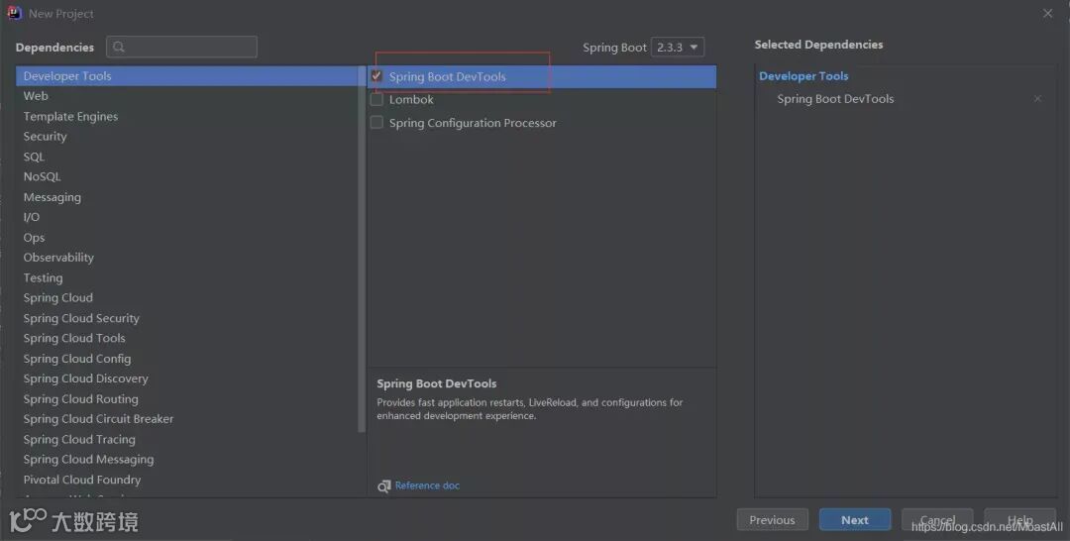
Task: Enable the Lombok checkbox
Action: [x=376, y=100]
